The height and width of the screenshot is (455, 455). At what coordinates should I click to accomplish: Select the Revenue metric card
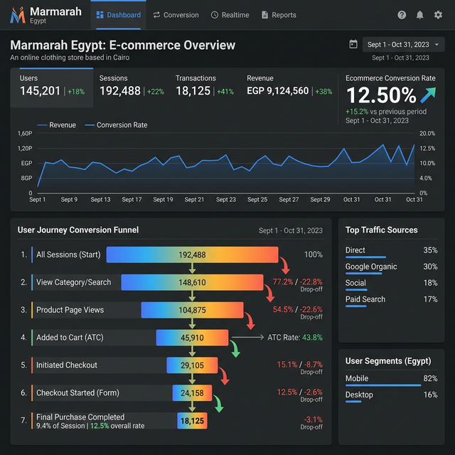click(x=289, y=87)
